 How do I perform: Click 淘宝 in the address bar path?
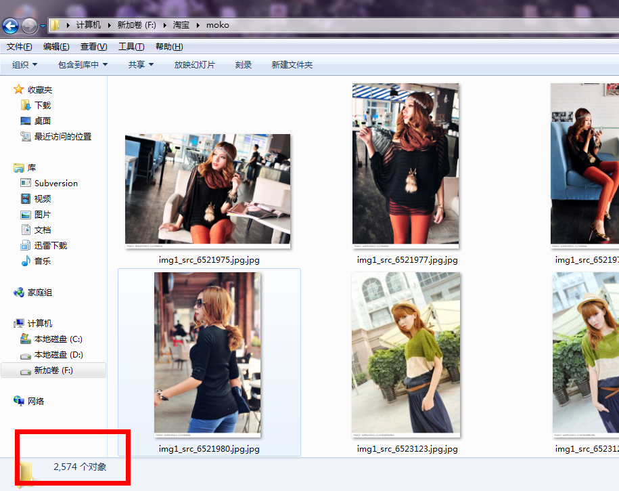pos(181,25)
